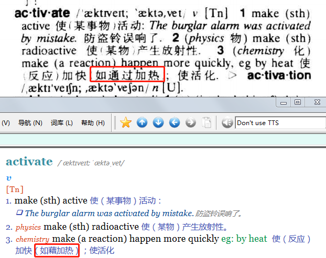Click 'ac·tiva·tion' in the scanned page
The width and height of the screenshot is (326, 258).
279,75
